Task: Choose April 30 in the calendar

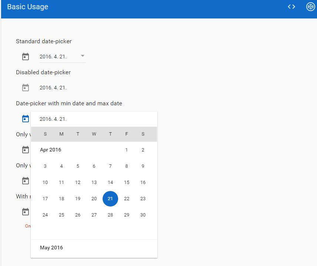Action: (143, 215)
